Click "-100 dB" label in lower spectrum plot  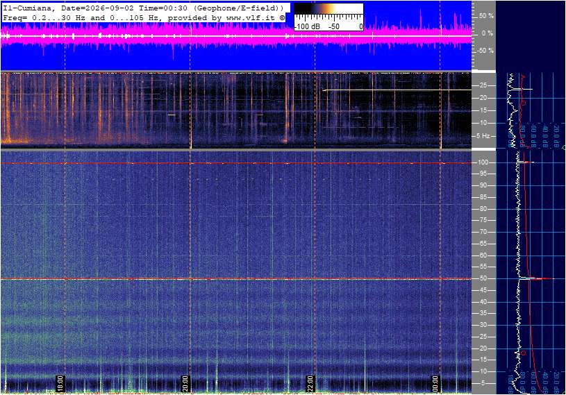point(510,383)
